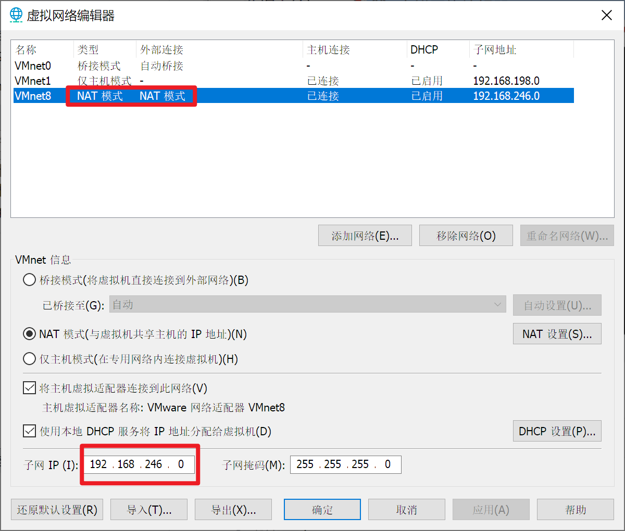Open NAT 设置(S) dialog
This screenshot has width=625, height=531.
[x=557, y=334]
